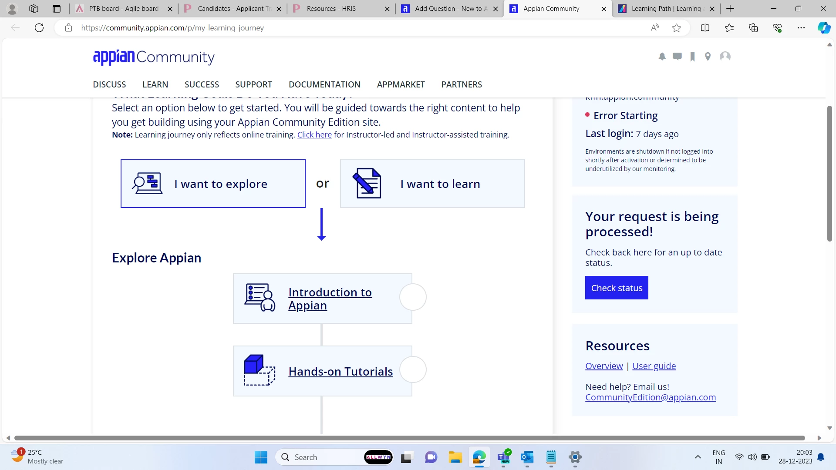This screenshot has width=836, height=470.
Task: Open the SUPPORT menu
Action: tap(254, 84)
